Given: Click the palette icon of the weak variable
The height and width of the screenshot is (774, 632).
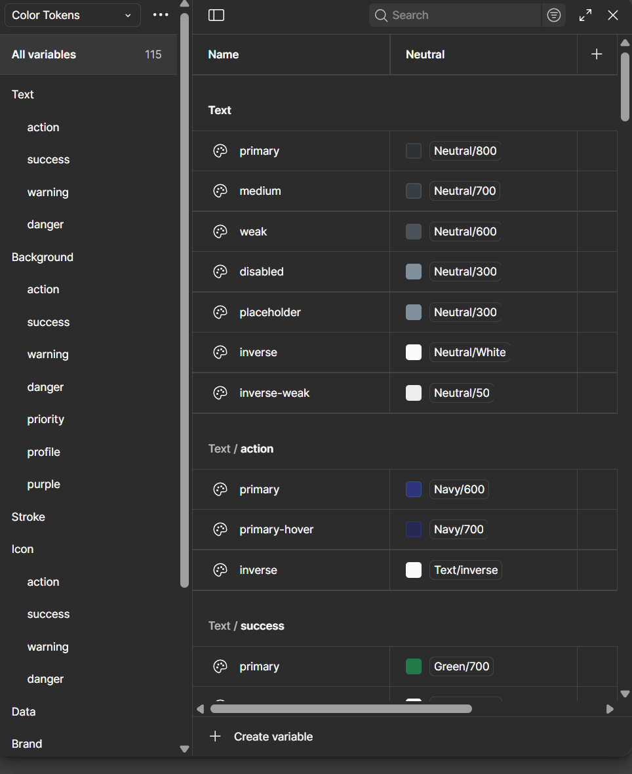Looking at the screenshot, I should pos(220,232).
